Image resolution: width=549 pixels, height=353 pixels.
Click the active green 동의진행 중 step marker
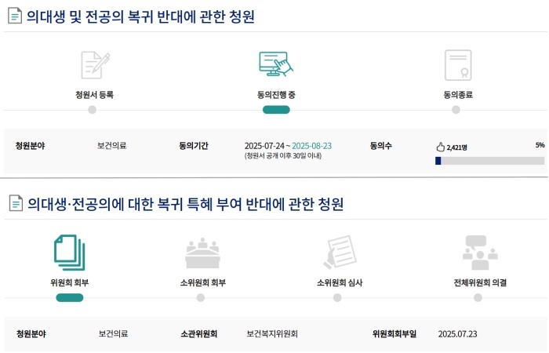click(276, 110)
